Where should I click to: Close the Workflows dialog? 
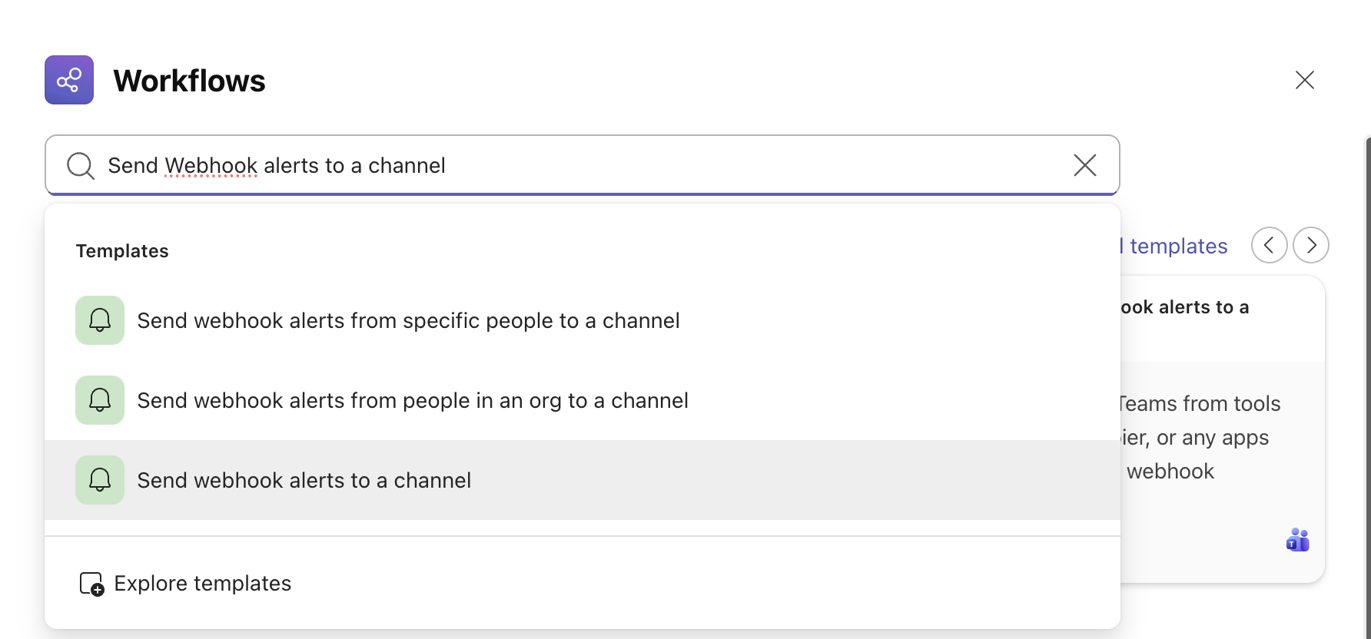(1304, 80)
